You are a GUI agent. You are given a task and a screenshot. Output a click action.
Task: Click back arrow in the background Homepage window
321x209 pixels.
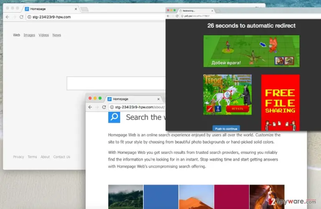point(8,17)
